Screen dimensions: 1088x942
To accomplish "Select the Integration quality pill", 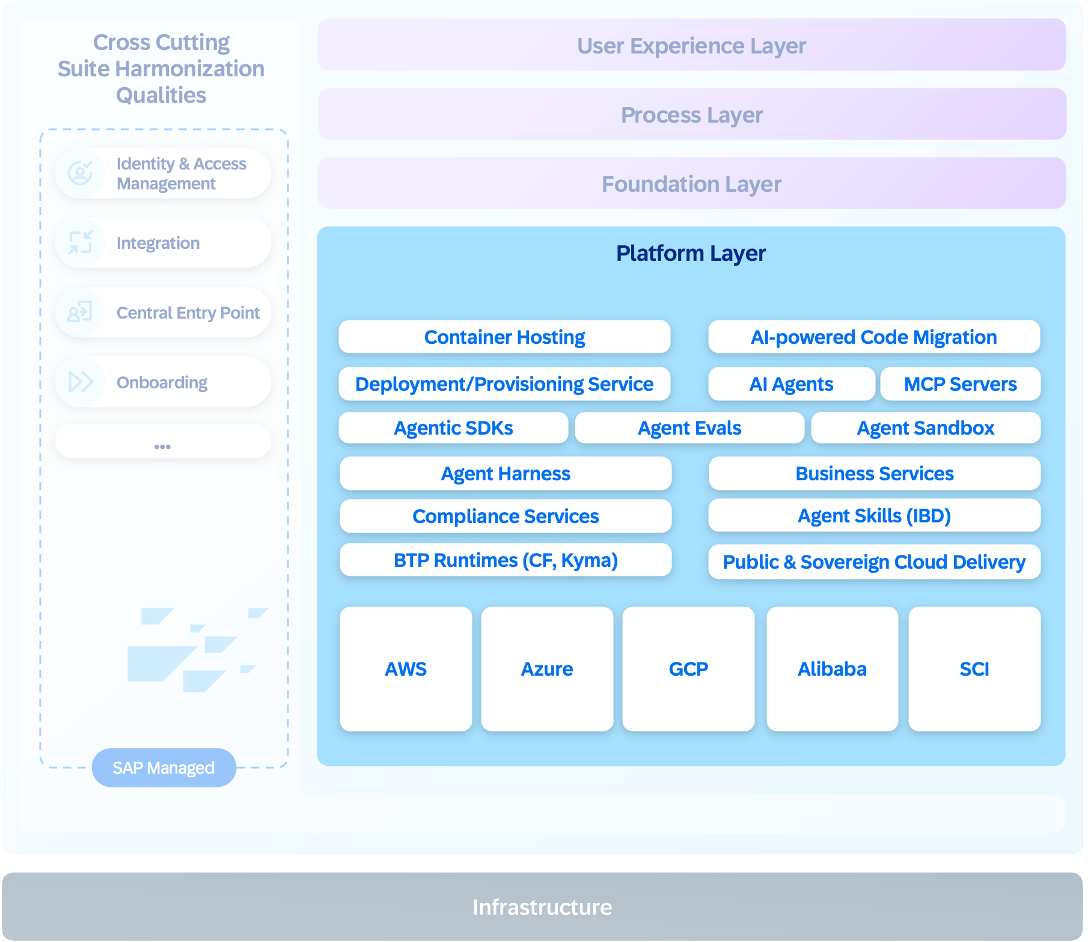I will [163, 243].
